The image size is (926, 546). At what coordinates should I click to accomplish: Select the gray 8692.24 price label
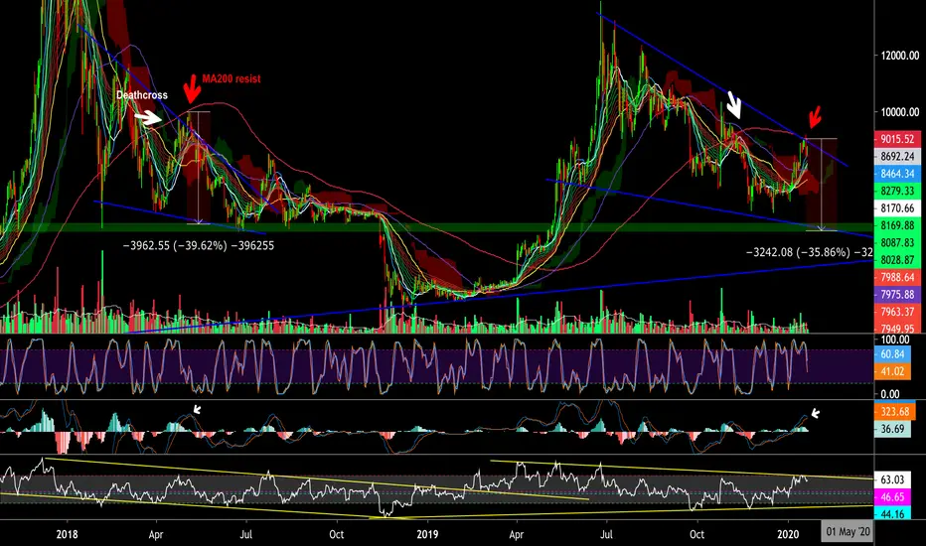click(x=897, y=157)
